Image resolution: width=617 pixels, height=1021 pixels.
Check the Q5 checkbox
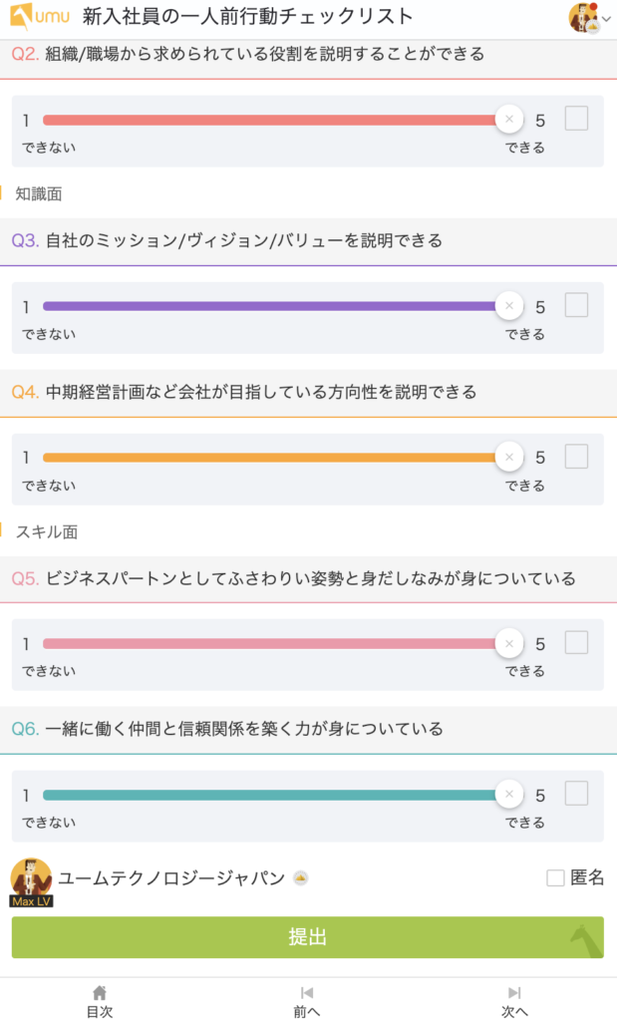tap(576, 642)
